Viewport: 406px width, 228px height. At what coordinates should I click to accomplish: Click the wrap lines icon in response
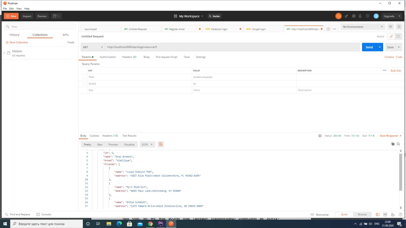pos(160,144)
